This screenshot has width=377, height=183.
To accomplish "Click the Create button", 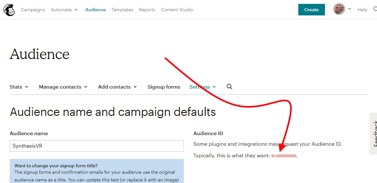I will click(311, 10).
